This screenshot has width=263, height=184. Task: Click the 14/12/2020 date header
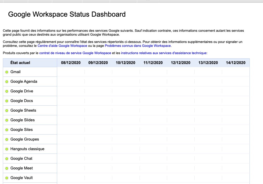click(236, 63)
